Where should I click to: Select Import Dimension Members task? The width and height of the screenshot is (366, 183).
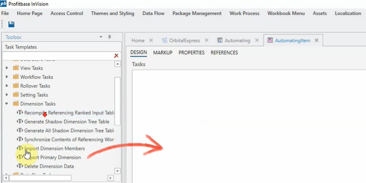55,149
